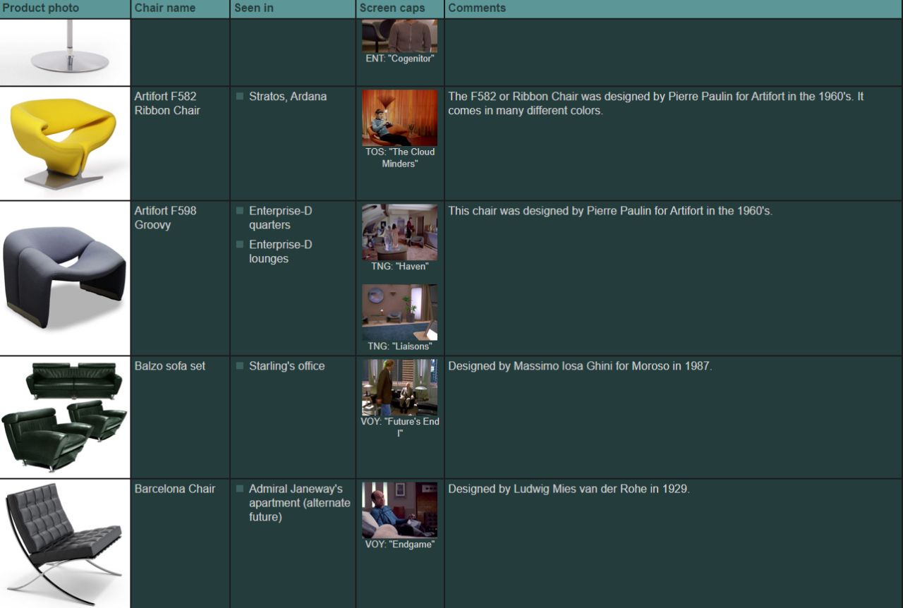
Task: Click the ENT: "Cogenitor" caption
Action: [399, 59]
